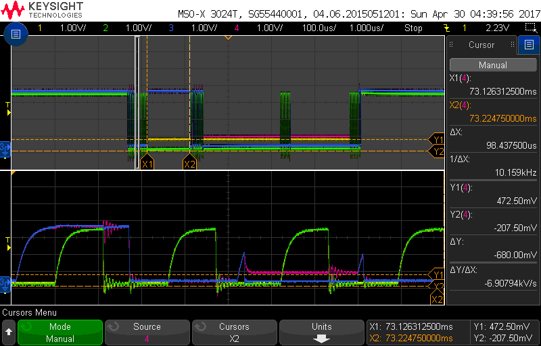Click the model and date header text
Screen dimensions: 541x346
pos(358,14)
